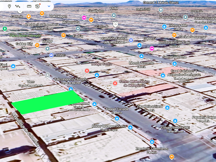
Task: Open the Centro Oftalmológico de Obregón marker
Action: pos(115,83)
